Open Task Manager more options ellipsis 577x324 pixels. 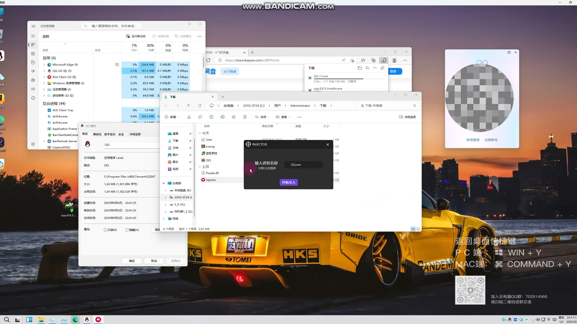click(199, 36)
